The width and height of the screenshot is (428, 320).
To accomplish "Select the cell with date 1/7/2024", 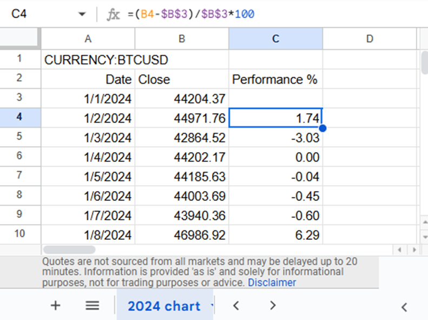I will coord(88,215).
